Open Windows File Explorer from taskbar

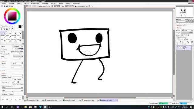[25, 107]
